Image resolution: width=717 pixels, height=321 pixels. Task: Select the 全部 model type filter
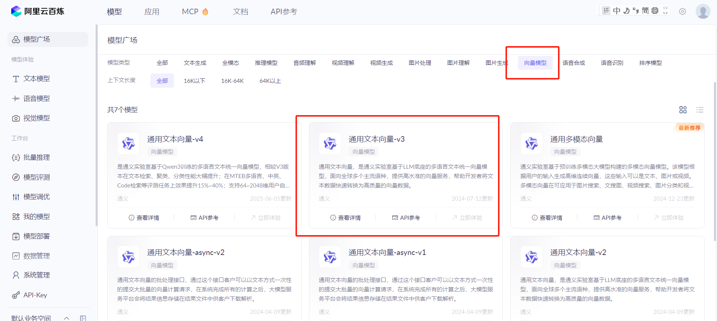162,63
